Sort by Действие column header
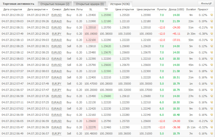 (x=69, y=9)
